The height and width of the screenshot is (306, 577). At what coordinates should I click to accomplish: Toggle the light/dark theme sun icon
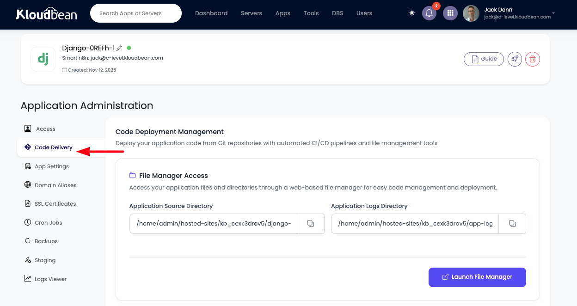point(412,13)
